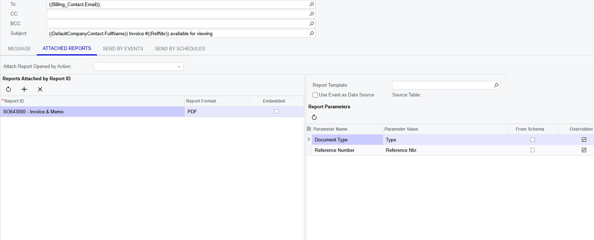Toggle the Embedded checkbox for SO643000
The width and height of the screenshot is (594, 240).
277,112
